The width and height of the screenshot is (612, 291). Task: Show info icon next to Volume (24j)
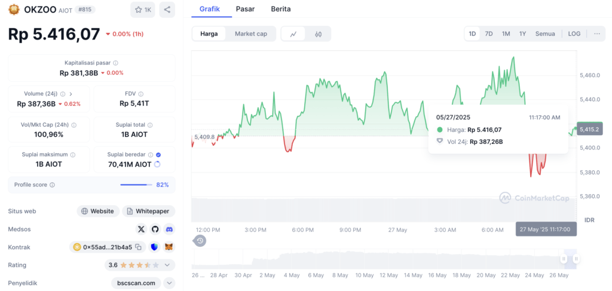click(63, 94)
